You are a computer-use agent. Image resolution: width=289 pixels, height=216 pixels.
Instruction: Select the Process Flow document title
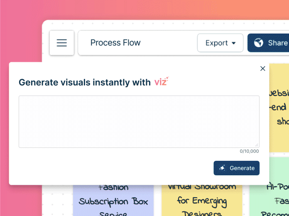click(x=115, y=43)
